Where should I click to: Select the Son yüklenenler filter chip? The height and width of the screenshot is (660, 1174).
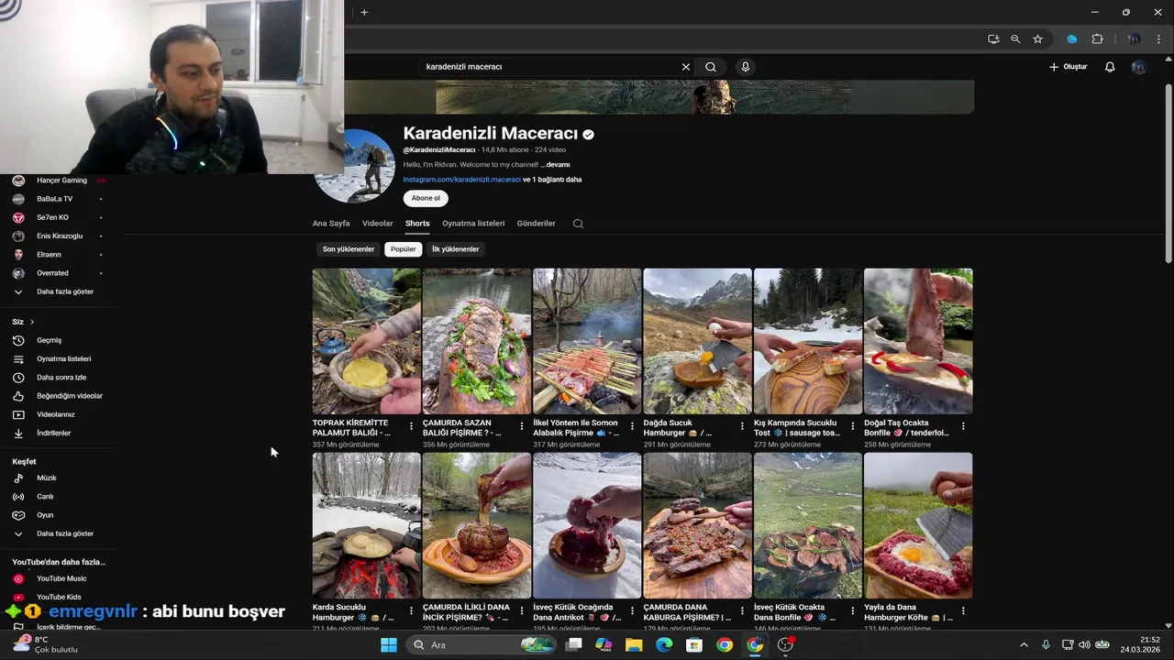(x=349, y=249)
